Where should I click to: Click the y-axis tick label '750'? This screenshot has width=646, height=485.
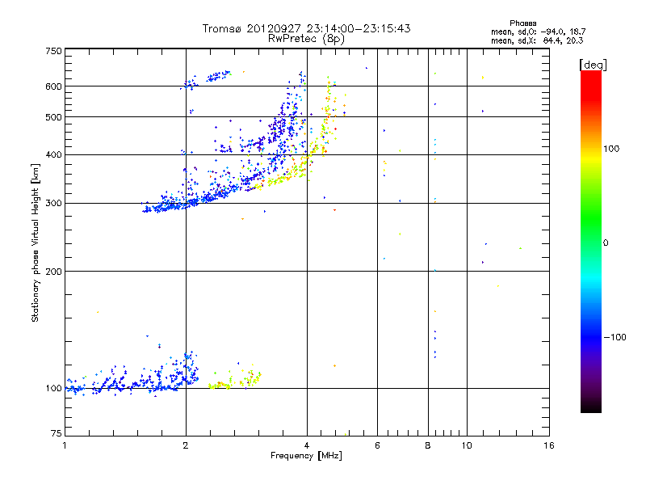coord(54,51)
